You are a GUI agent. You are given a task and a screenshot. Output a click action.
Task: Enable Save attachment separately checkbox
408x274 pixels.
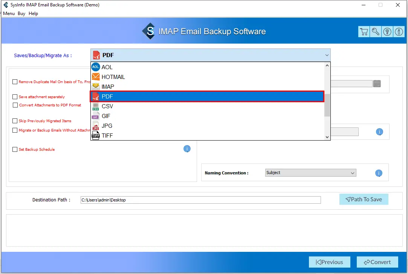click(x=15, y=97)
